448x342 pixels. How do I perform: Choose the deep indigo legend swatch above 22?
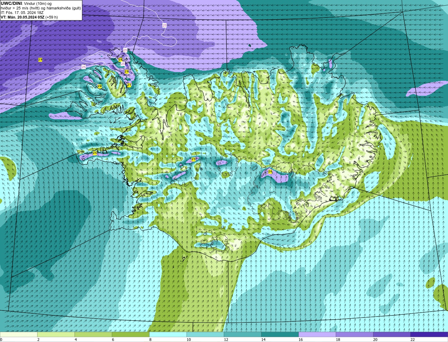(x=429, y=334)
